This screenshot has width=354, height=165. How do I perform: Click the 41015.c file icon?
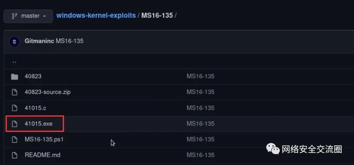[14, 108]
